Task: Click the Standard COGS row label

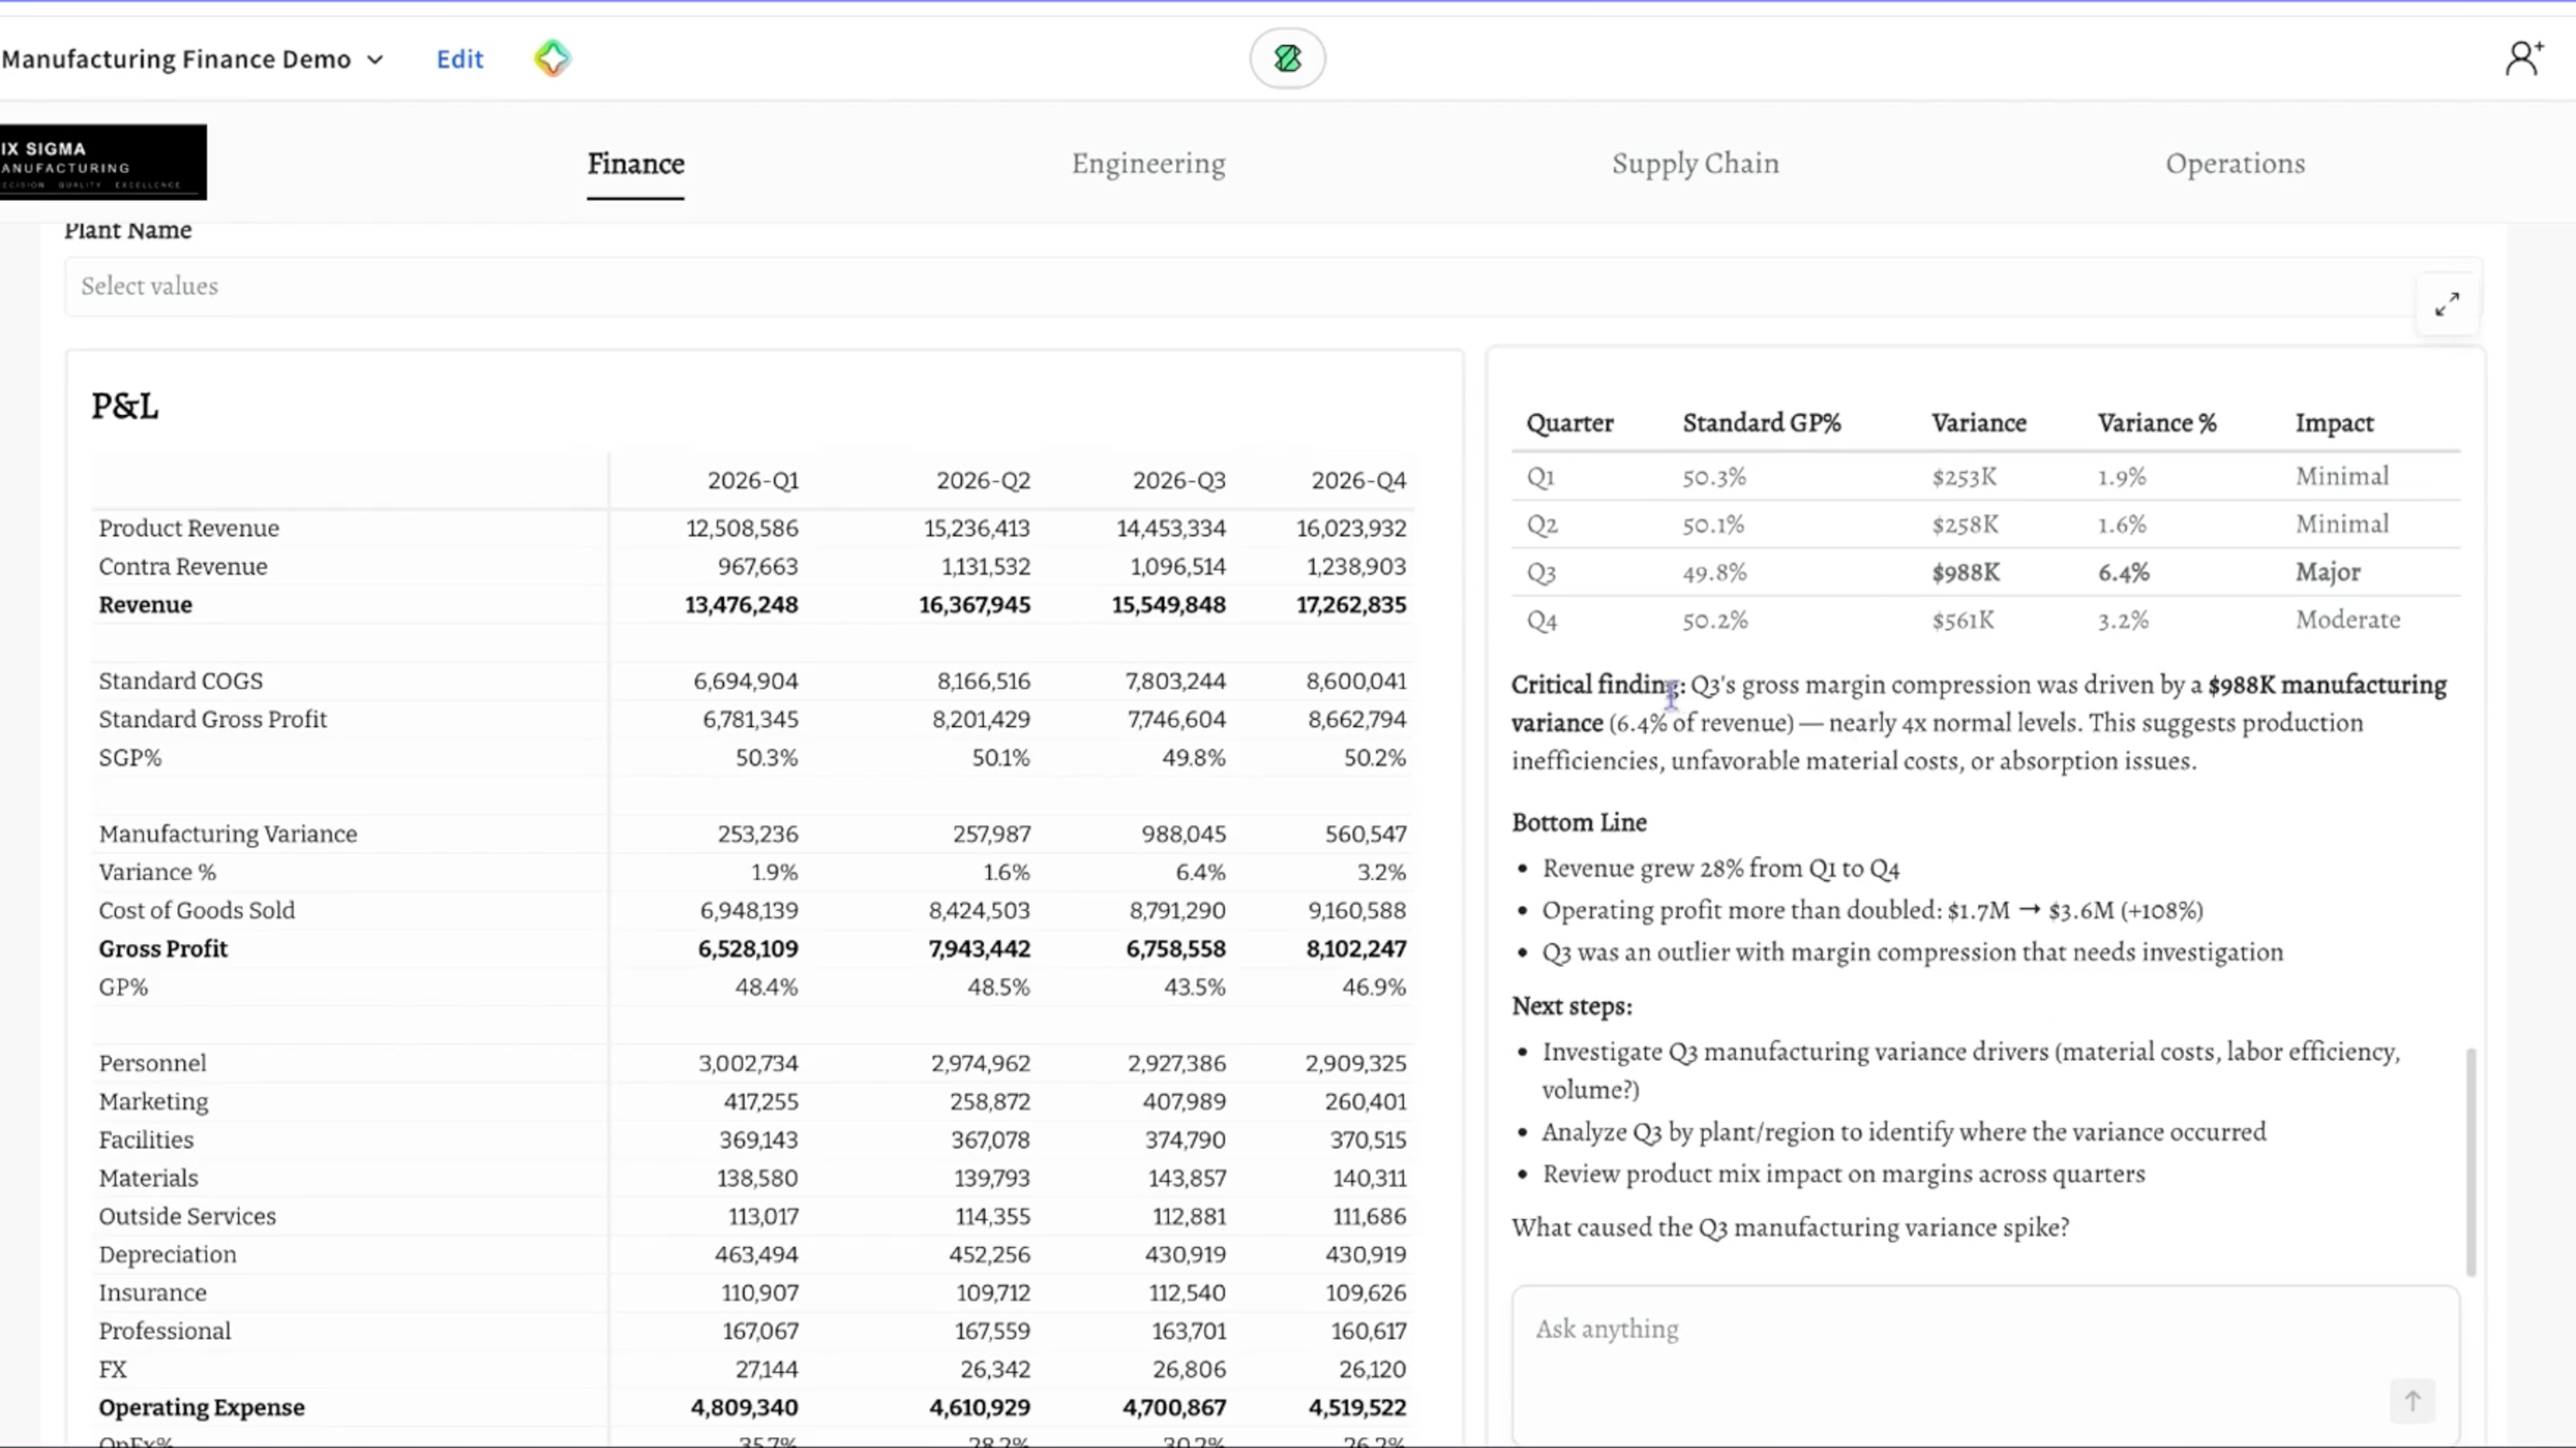Action: pos(181,682)
